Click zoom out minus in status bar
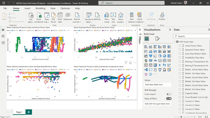 tap(175, 117)
